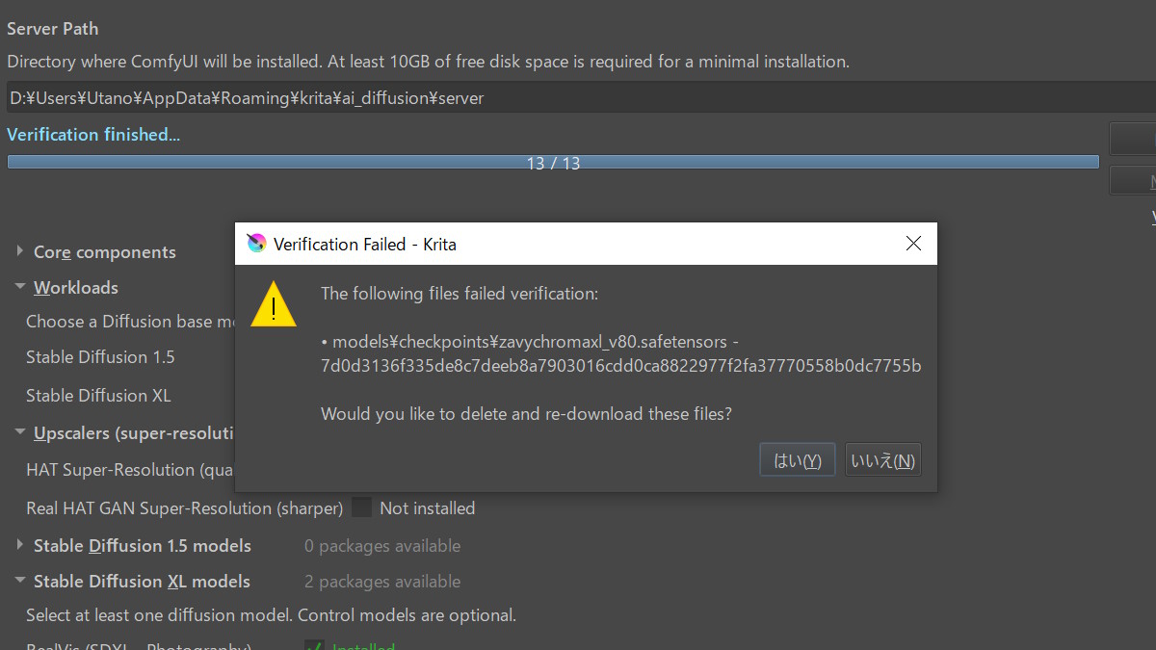Image resolution: width=1156 pixels, height=650 pixels.
Task: Click 'Real HAT GAN Super-Resolution (sharper)' label
Action: (x=184, y=508)
